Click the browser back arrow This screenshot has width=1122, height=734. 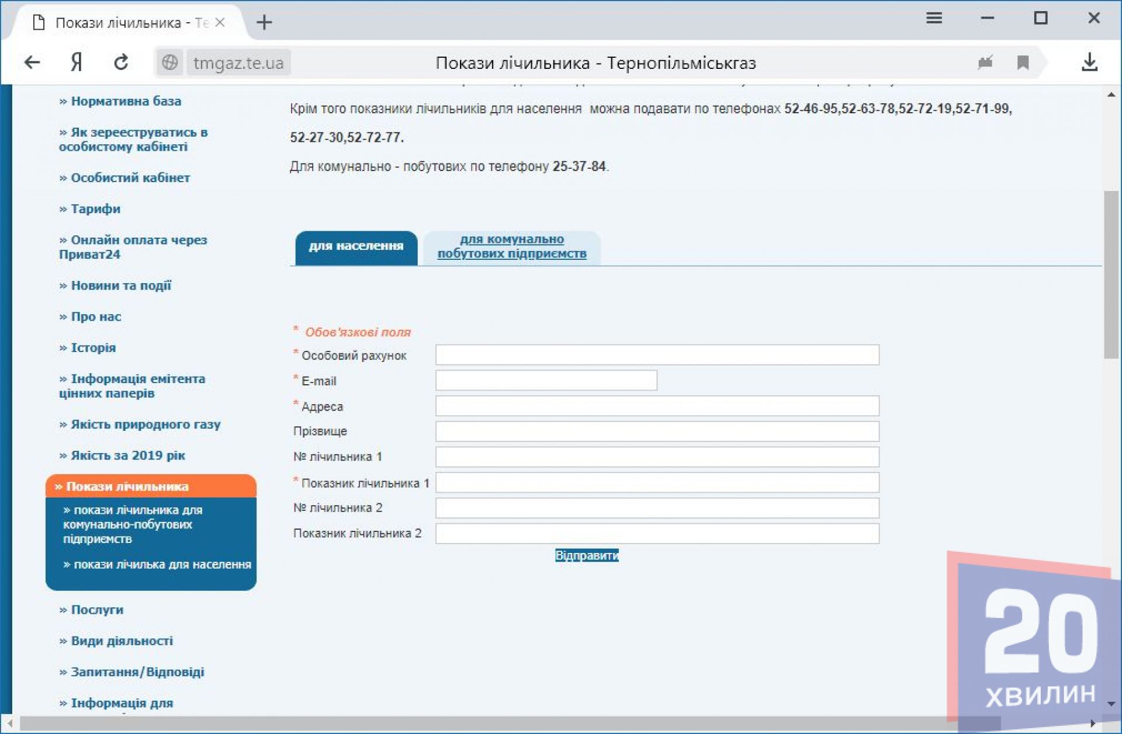pos(32,62)
